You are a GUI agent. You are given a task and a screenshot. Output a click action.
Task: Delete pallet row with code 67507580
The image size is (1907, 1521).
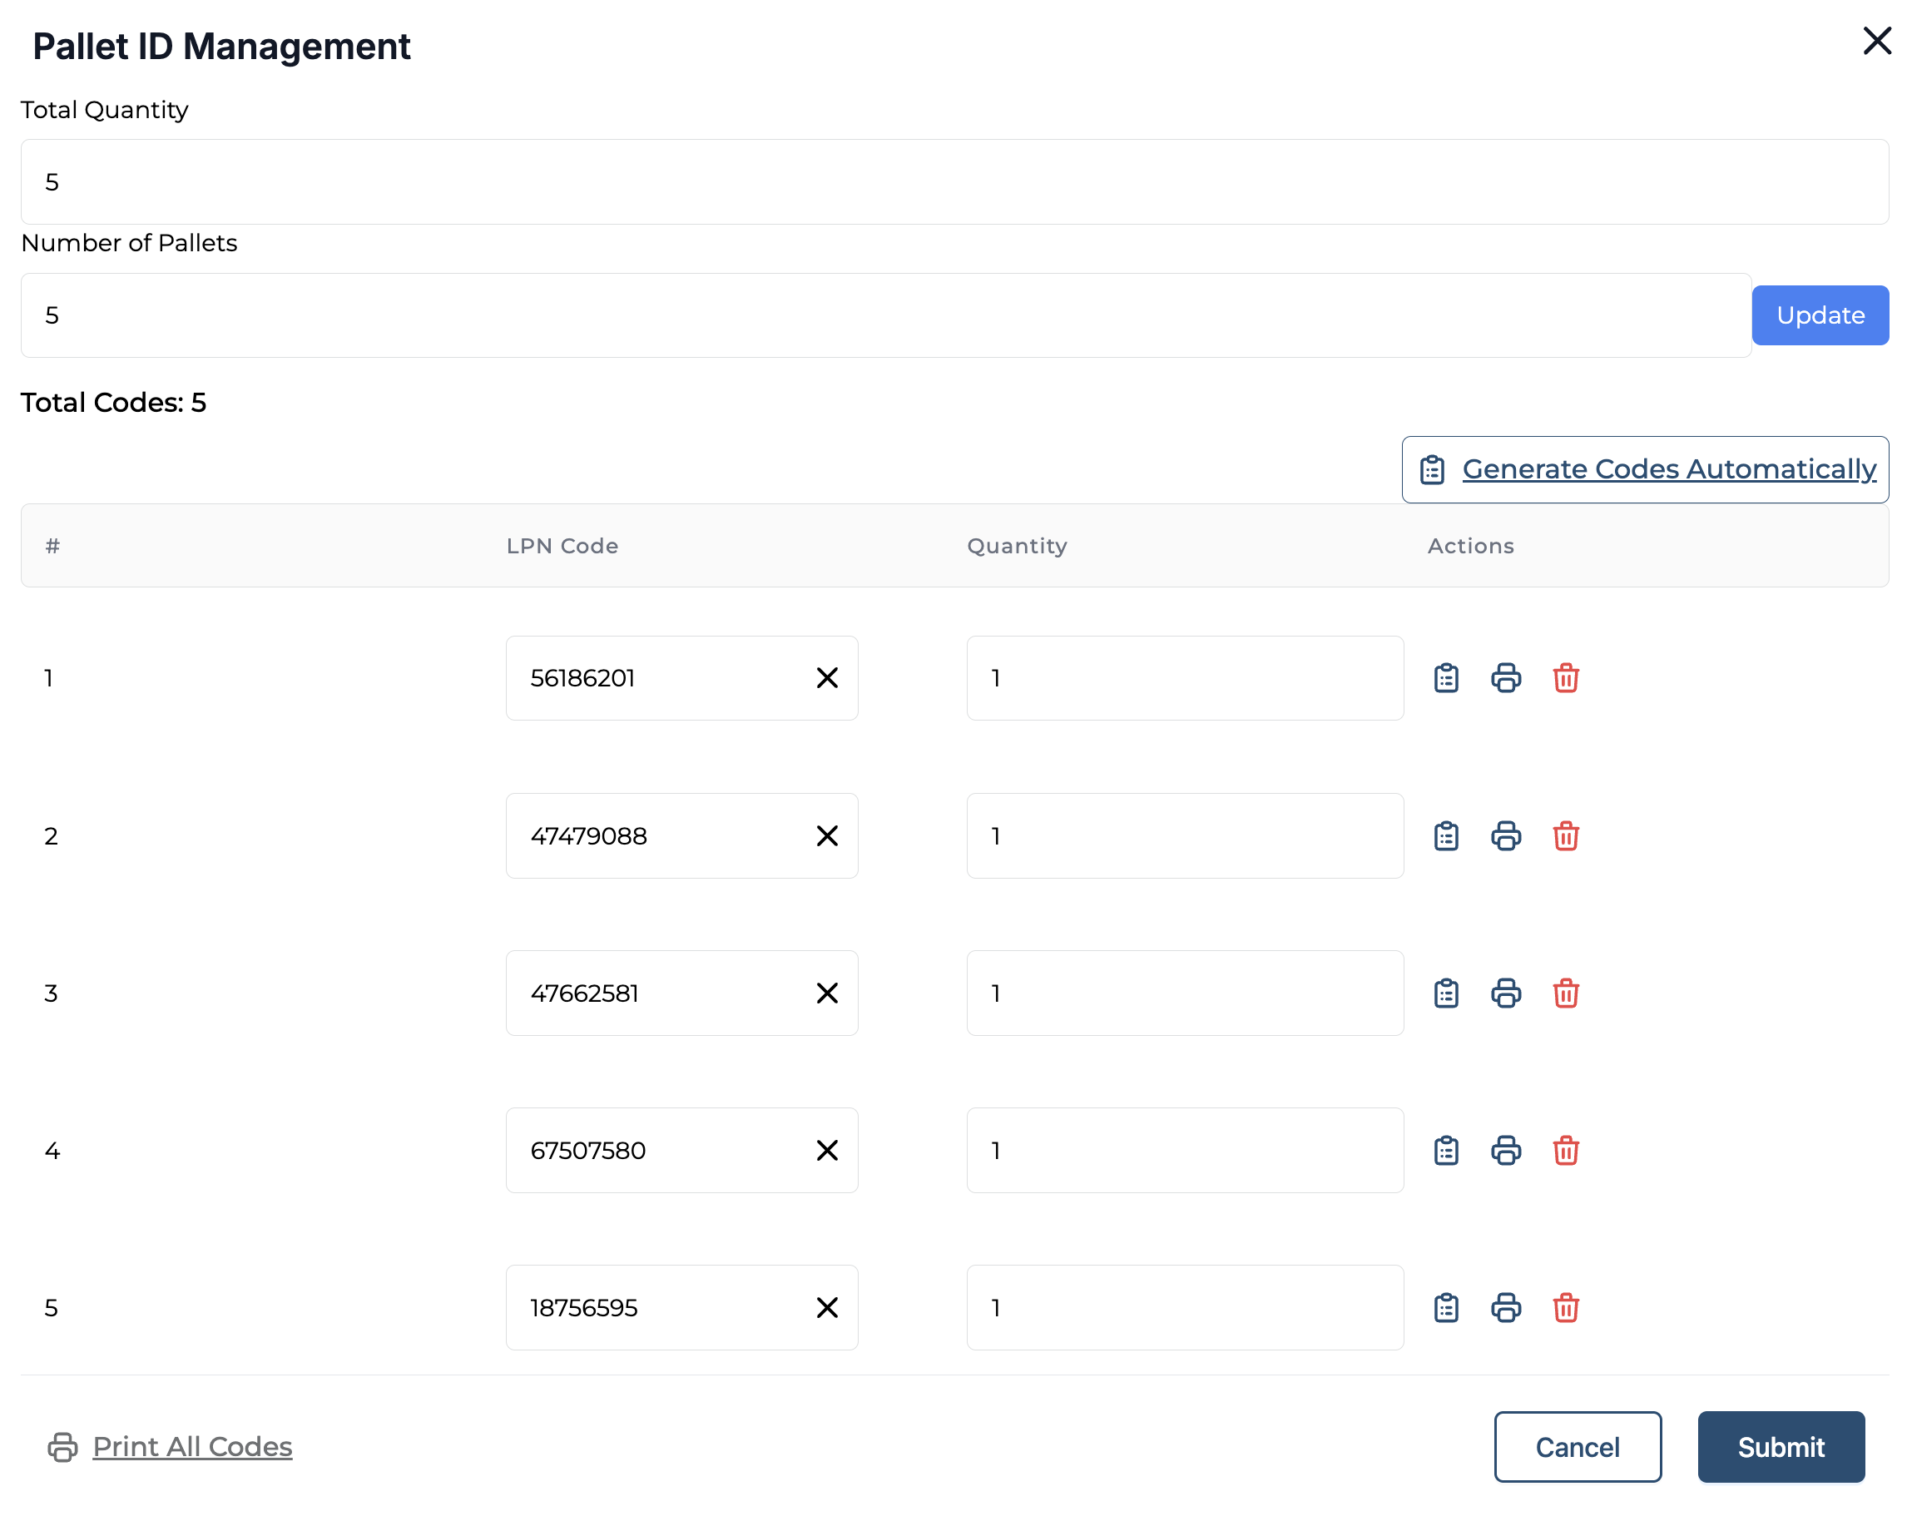tap(1566, 1151)
